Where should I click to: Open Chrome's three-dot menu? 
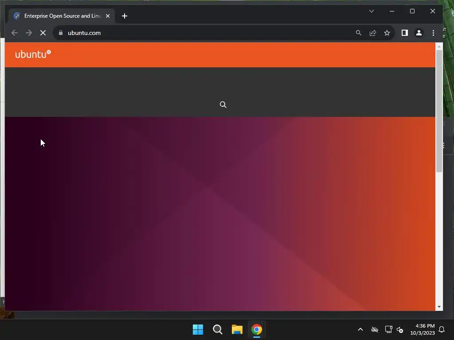433,33
